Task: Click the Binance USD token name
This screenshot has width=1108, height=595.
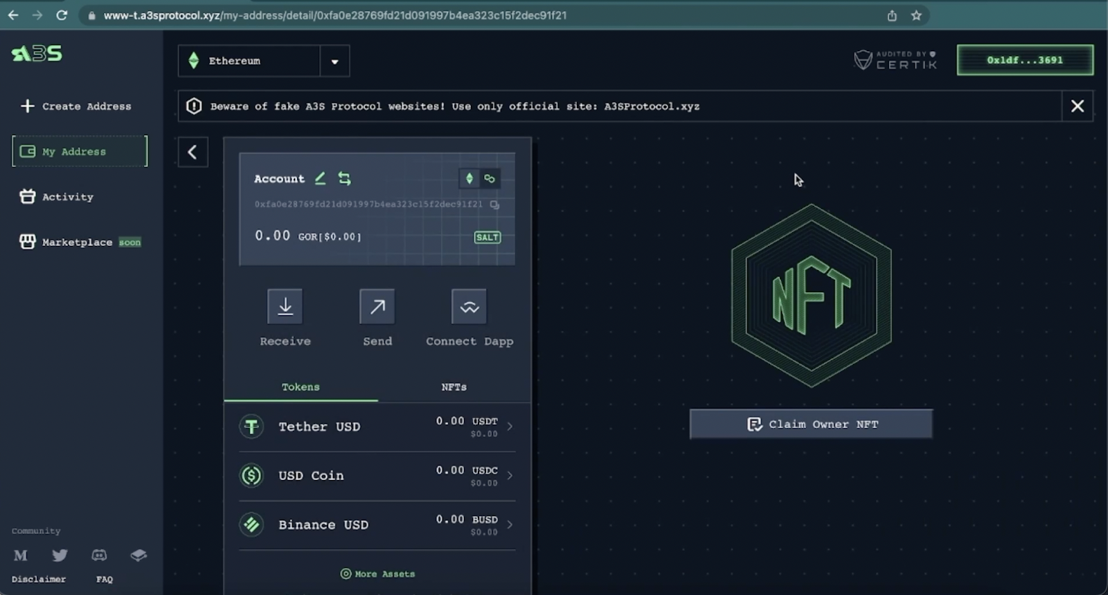Action: click(x=323, y=525)
